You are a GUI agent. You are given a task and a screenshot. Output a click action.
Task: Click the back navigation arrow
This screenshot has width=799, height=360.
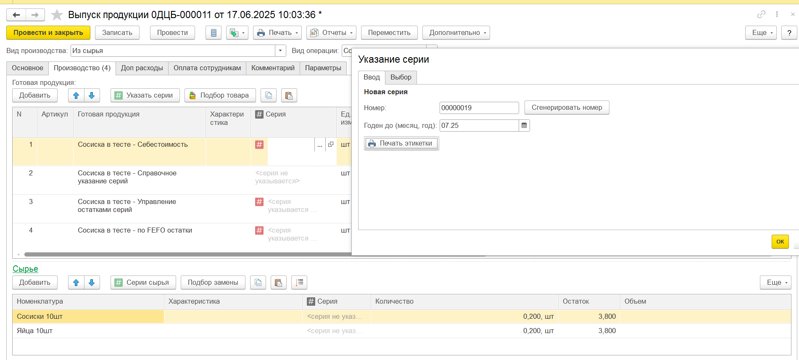[16, 15]
